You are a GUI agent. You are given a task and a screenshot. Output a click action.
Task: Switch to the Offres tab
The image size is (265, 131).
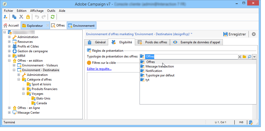click(58, 25)
